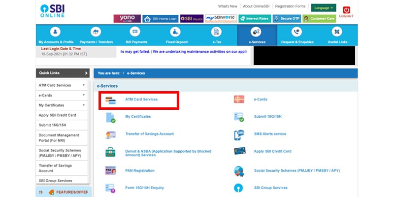394x197 pixels.
Task: Open the mySBIWorld banner
Action: (221, 19)
